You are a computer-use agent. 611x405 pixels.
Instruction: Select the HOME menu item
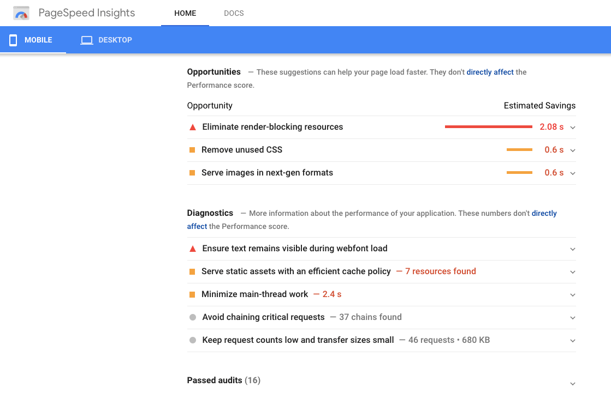185,13
